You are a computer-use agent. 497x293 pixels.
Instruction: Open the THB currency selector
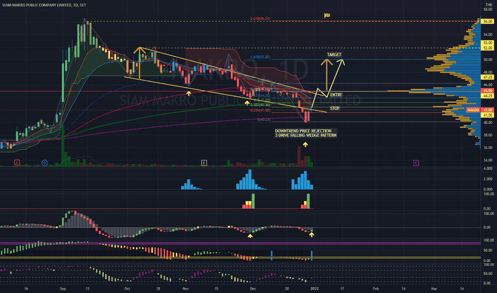[x=489, y=5]
